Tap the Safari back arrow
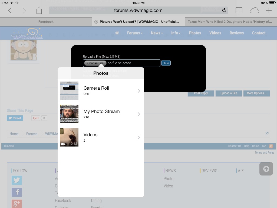 point(10,11)
